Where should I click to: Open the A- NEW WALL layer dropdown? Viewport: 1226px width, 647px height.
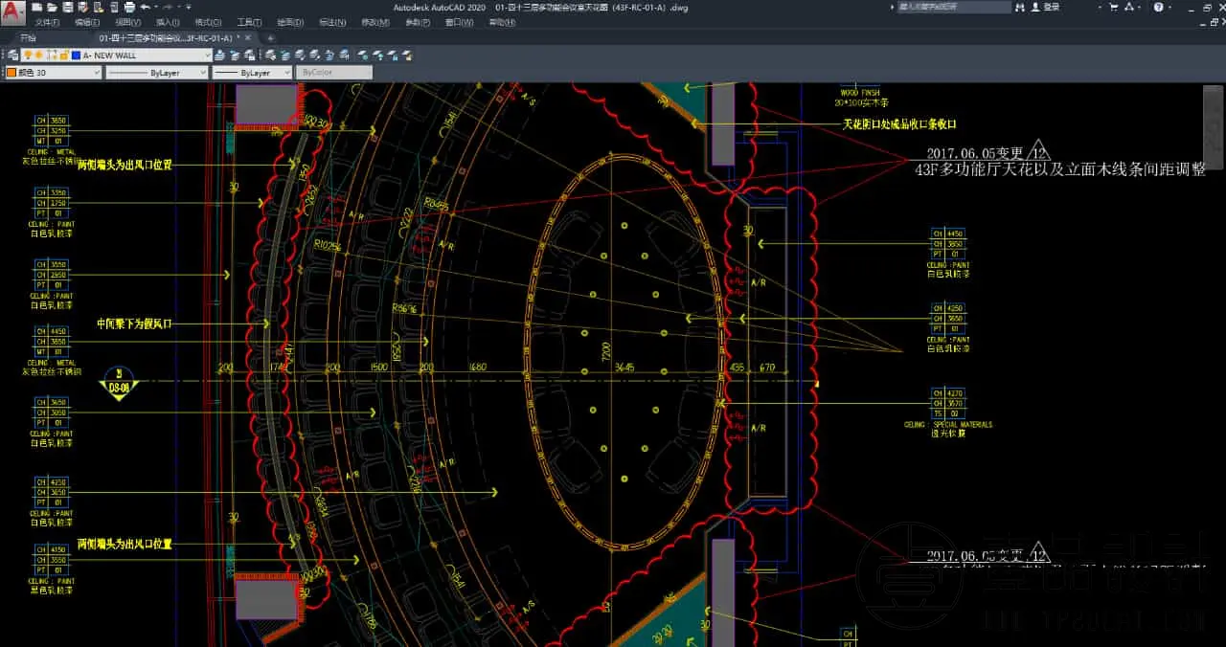[207, 56]
